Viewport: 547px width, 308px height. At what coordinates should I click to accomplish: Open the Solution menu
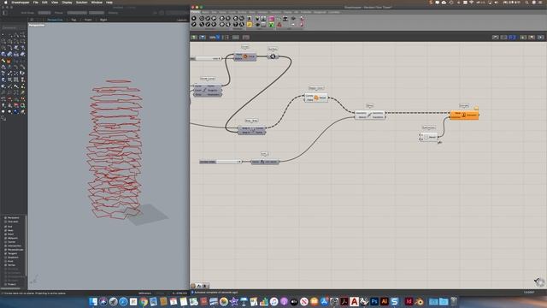pyautogui.click(x=82, y=2)
